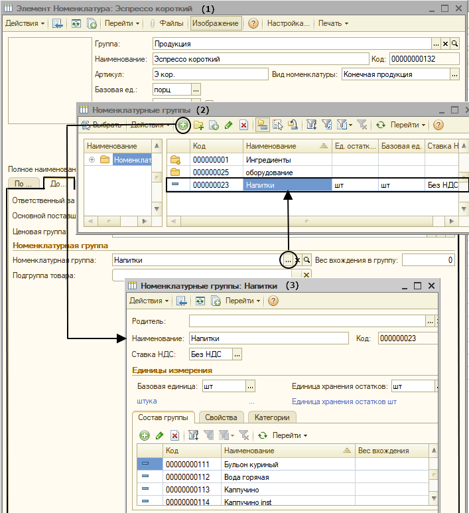Follow the штука link
The height and width of the screenshot is (513, 469).
147,401
